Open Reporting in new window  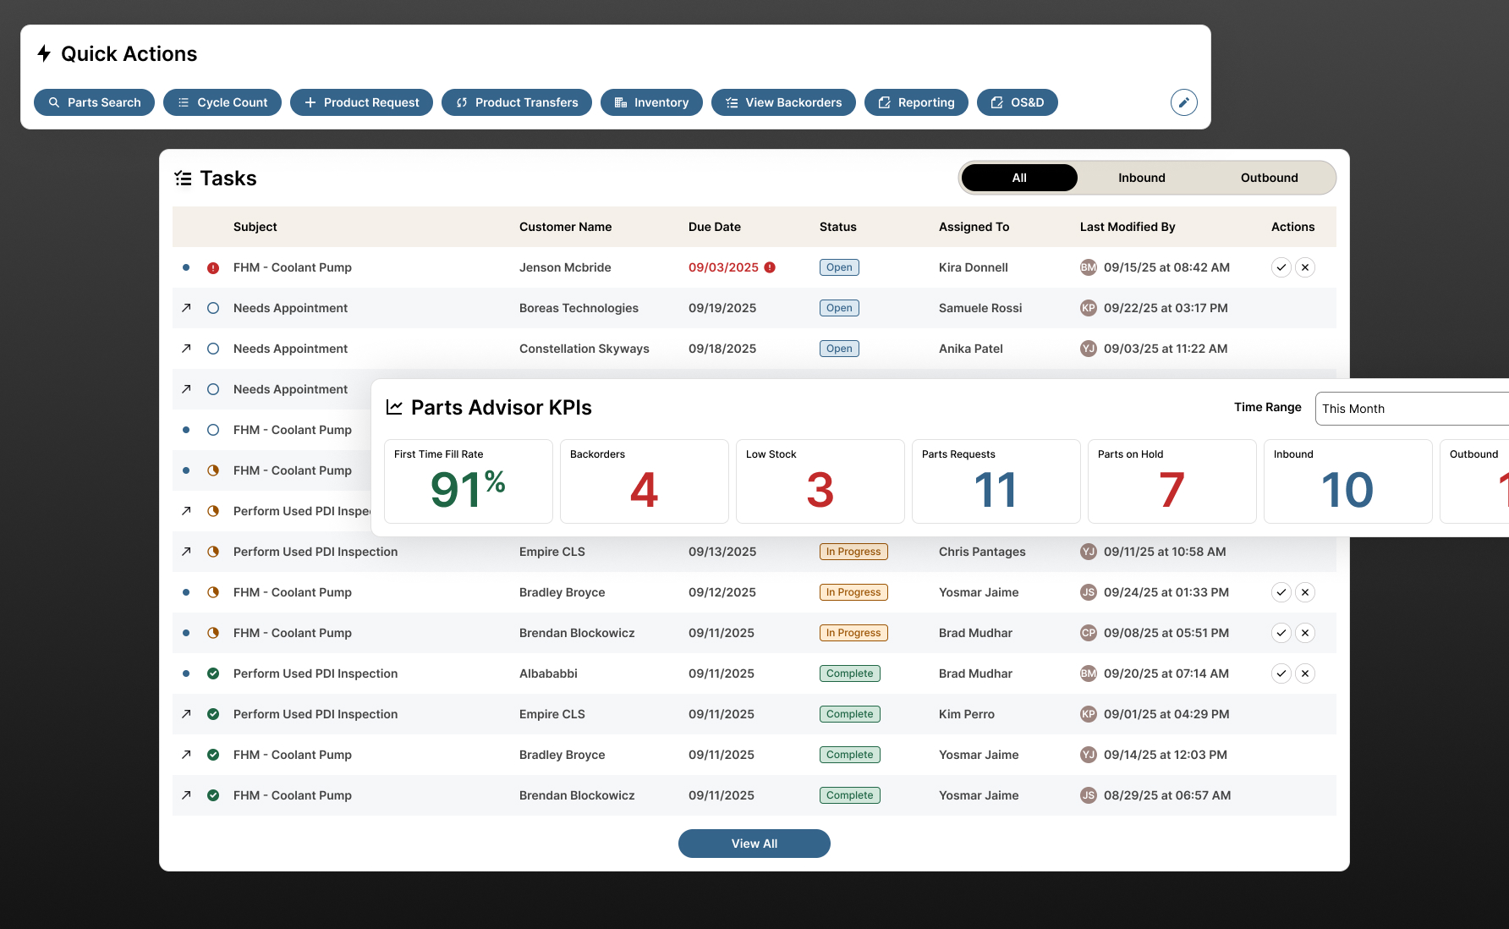click(916, 102)
